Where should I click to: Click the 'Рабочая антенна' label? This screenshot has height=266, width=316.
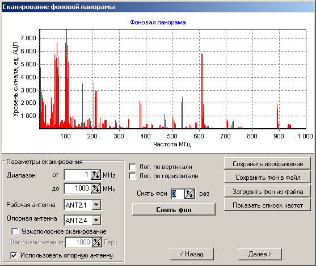tap(31, 205)
